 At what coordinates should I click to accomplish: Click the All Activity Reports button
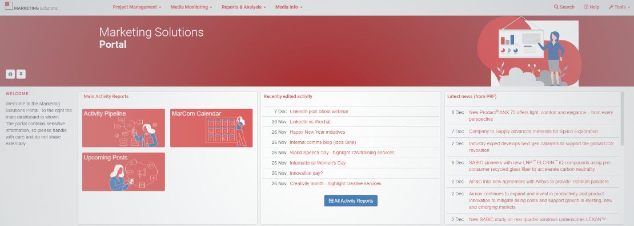351,200
